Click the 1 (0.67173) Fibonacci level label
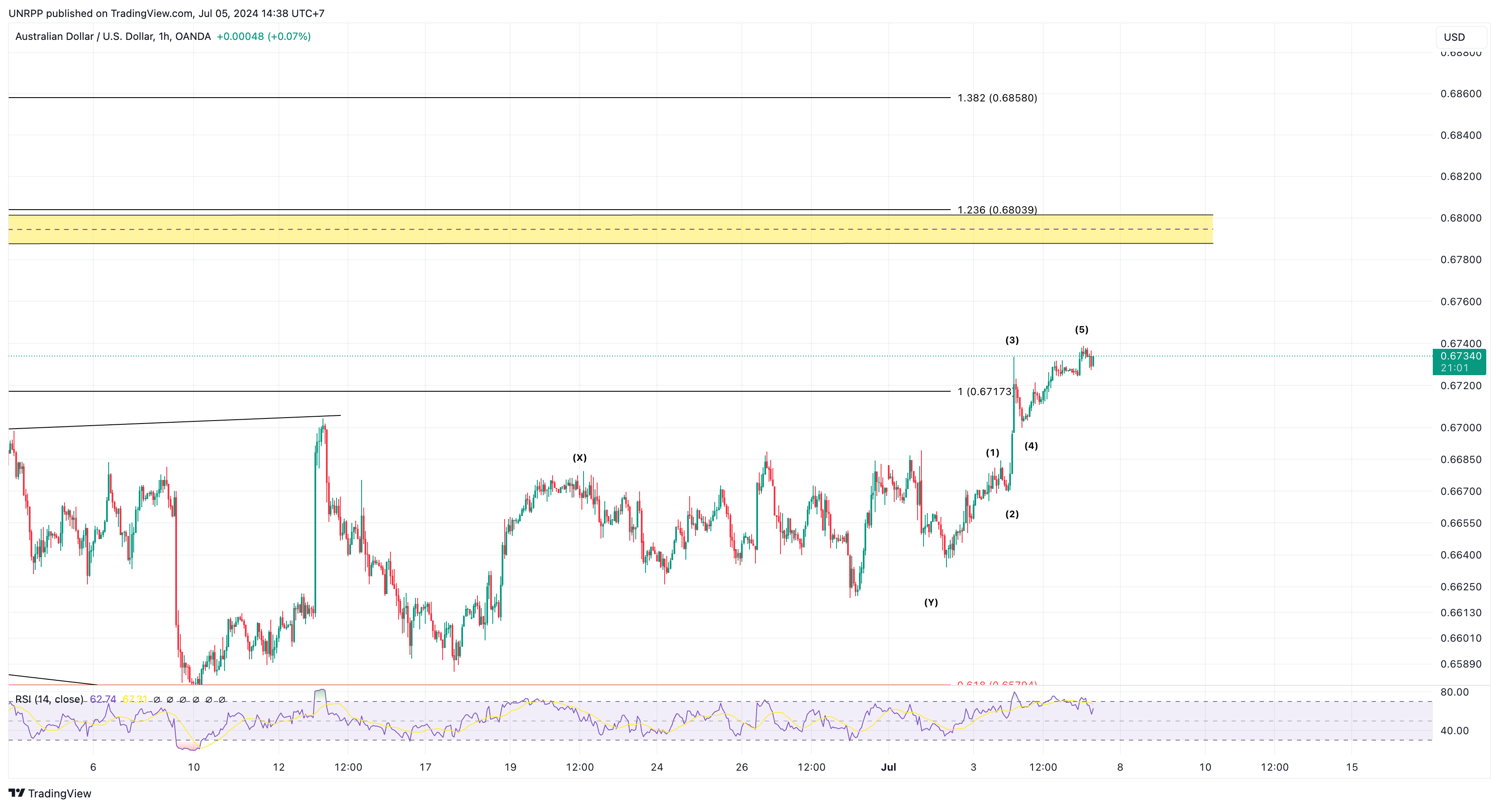 985,392
